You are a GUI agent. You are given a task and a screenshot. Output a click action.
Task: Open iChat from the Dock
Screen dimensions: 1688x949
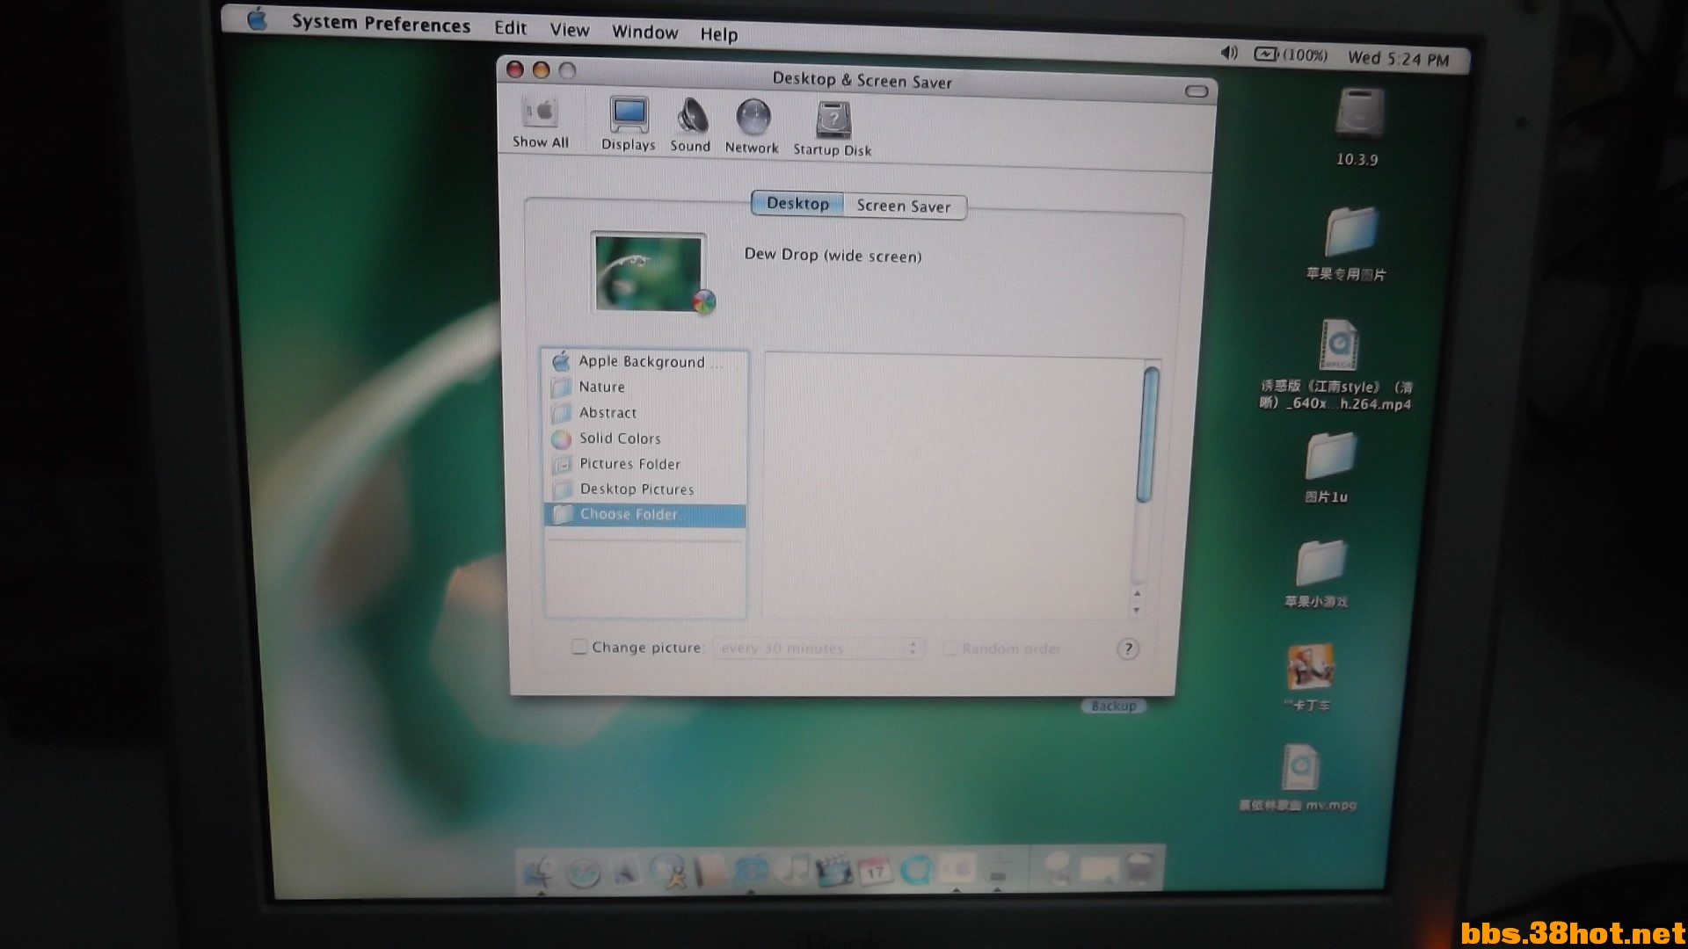tap(667, 871)
